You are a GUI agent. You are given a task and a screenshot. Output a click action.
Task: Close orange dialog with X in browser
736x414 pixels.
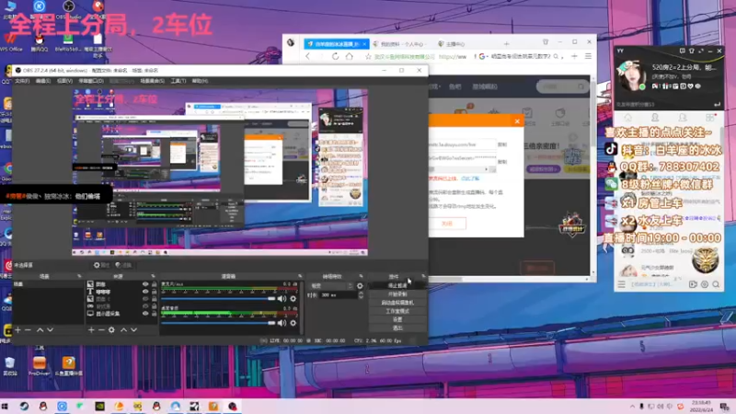pyautogui.click(x=517, y=121)
